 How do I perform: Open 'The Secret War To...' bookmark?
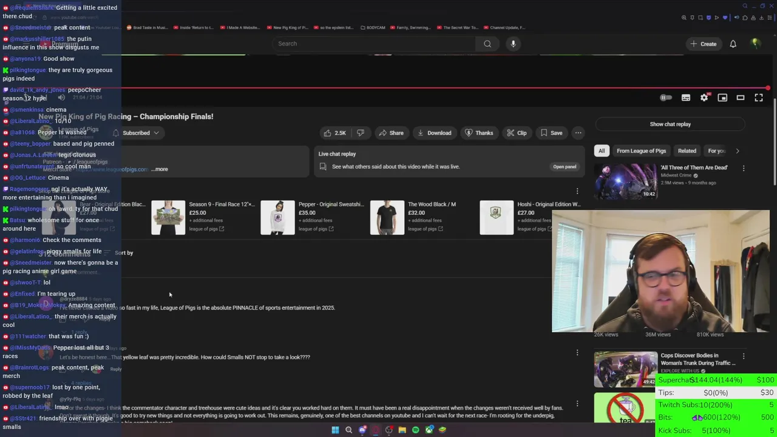click(x=456, y=27)
